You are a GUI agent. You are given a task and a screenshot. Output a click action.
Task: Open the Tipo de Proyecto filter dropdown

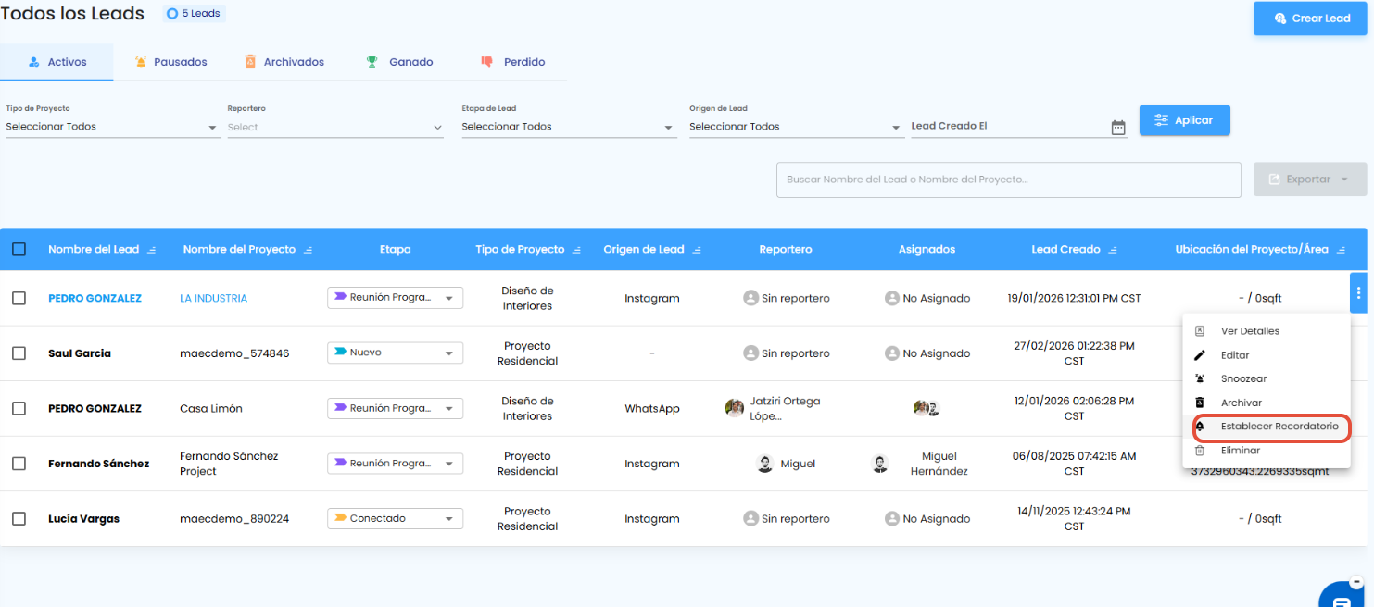(112, 127)
